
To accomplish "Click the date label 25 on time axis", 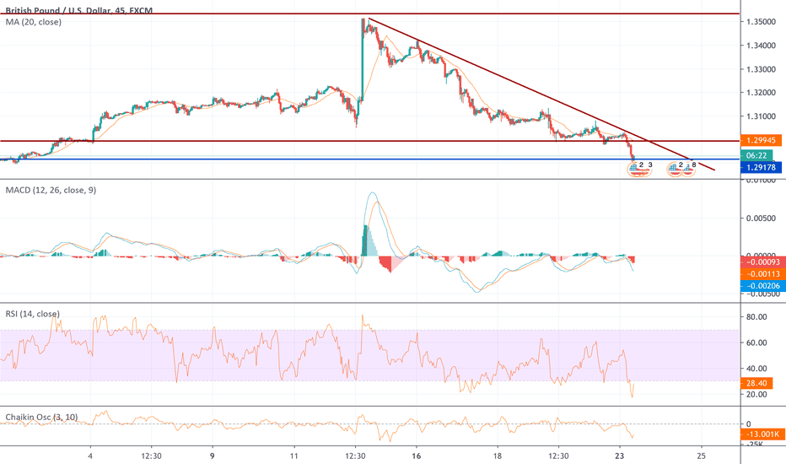I will 702,452.
